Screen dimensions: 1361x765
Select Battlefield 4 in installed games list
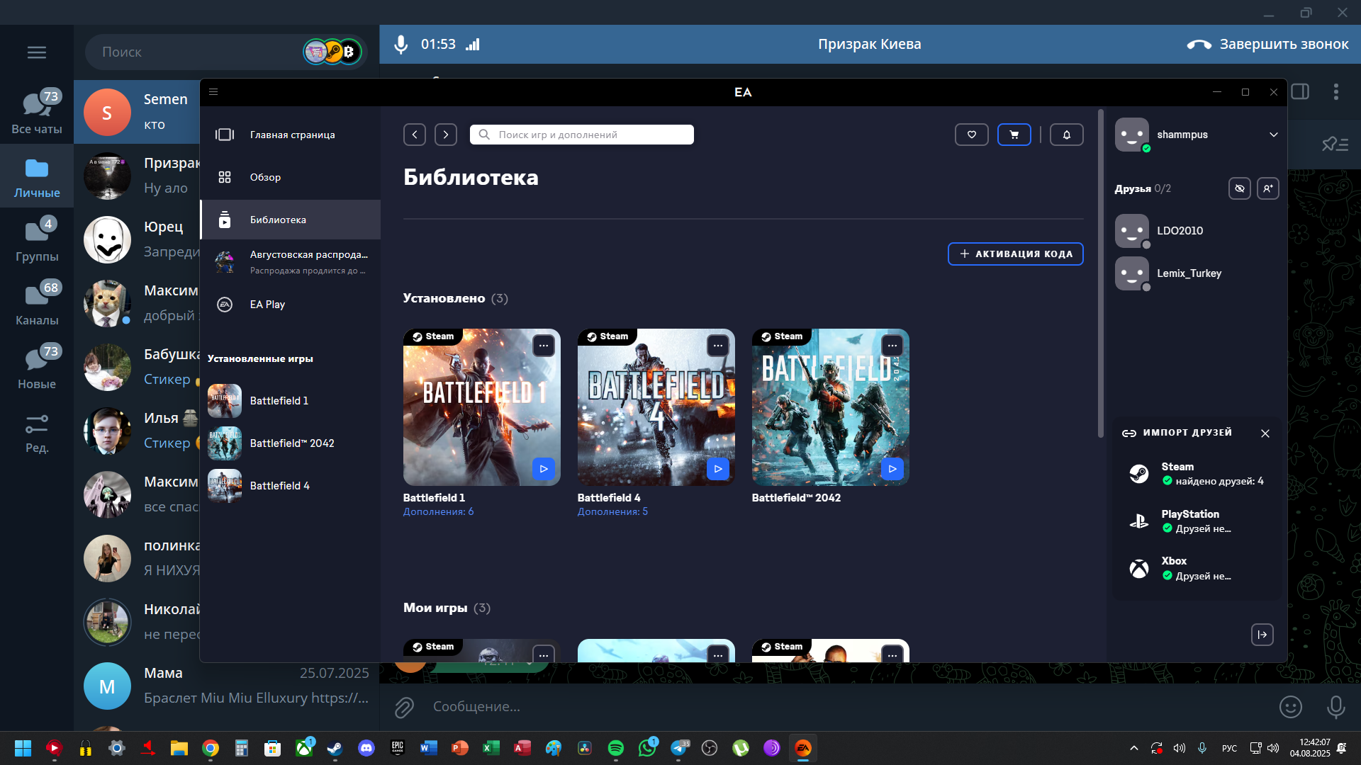(x=291, y=486)
